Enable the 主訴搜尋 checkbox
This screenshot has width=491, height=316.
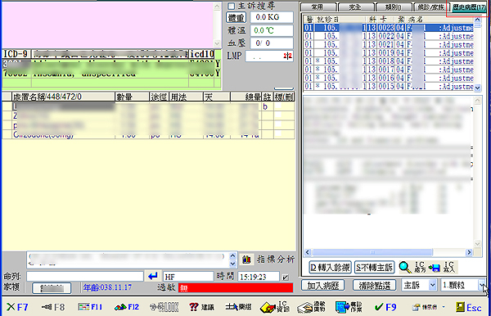[x=232, y=6]
